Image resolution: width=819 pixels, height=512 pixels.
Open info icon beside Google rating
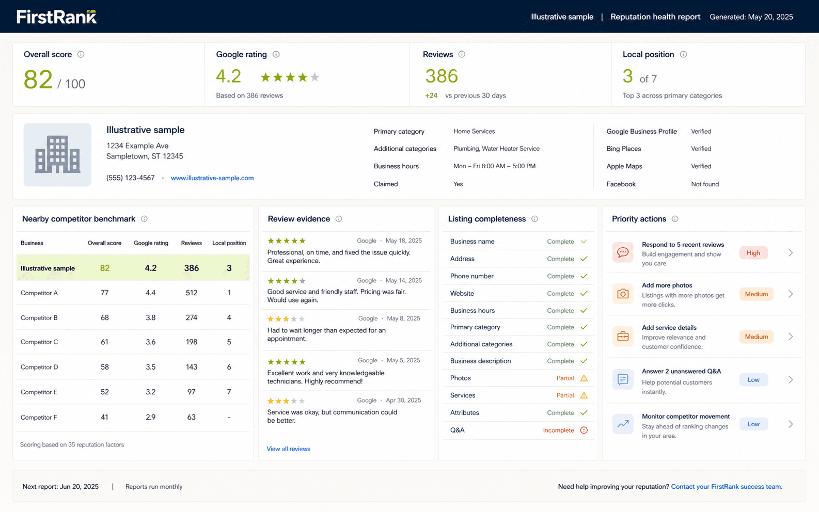[276, 54]
